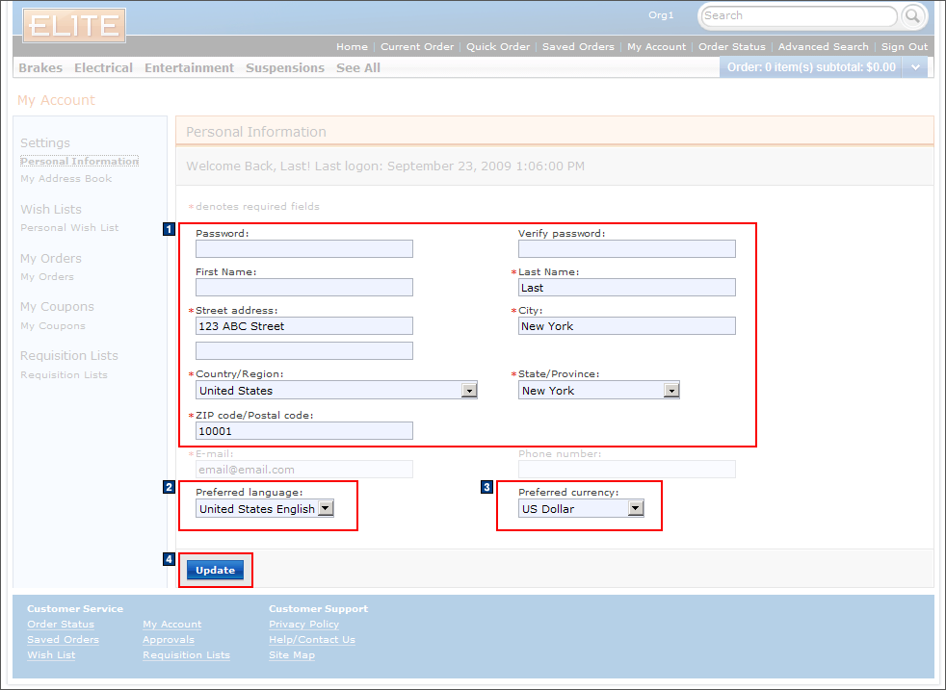Click See All categories

(358, 67)
